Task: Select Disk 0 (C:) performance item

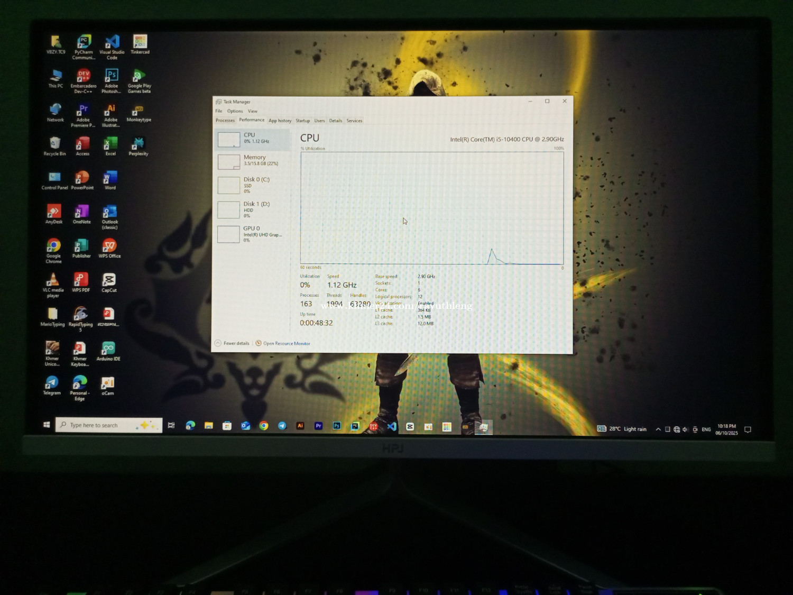Action: [x=253, y=185]
